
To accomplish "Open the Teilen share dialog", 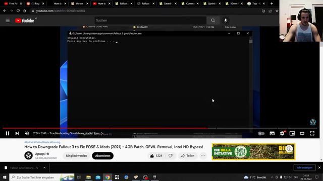I will [187, 156].
